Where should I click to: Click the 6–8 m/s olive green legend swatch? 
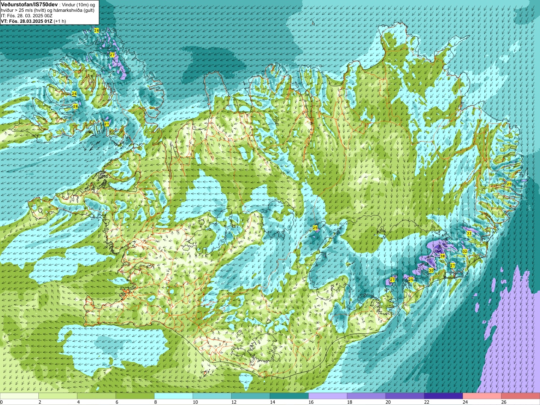tap(135, 396)
